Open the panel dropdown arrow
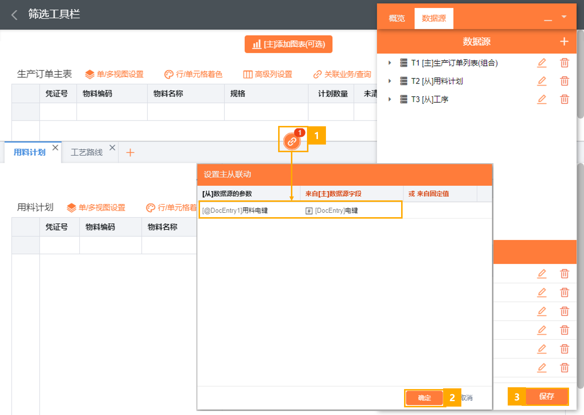 [x=564, y=17]
